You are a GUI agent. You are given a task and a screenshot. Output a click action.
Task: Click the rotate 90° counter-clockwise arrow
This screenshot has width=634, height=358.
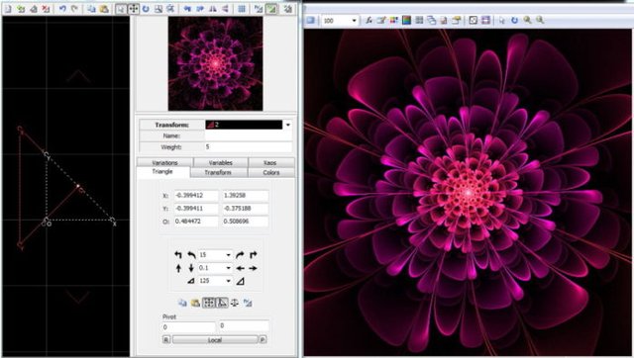click(178, 255)
